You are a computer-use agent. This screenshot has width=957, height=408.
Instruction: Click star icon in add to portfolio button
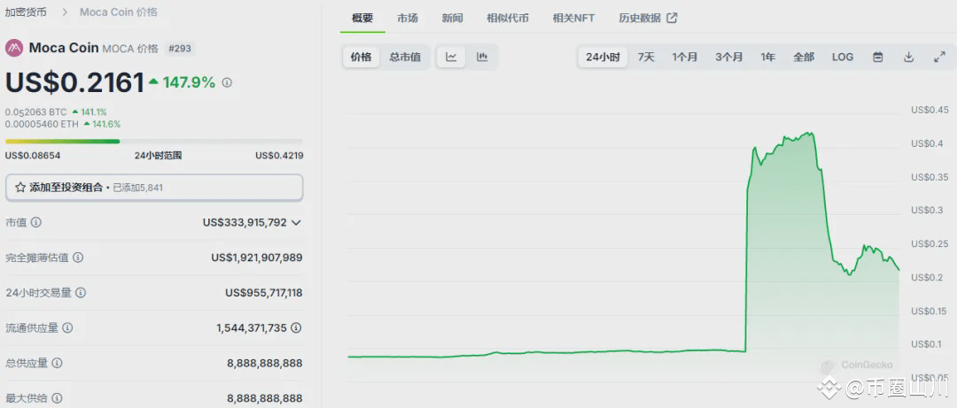pyautogui.click(x=20, y=188)
